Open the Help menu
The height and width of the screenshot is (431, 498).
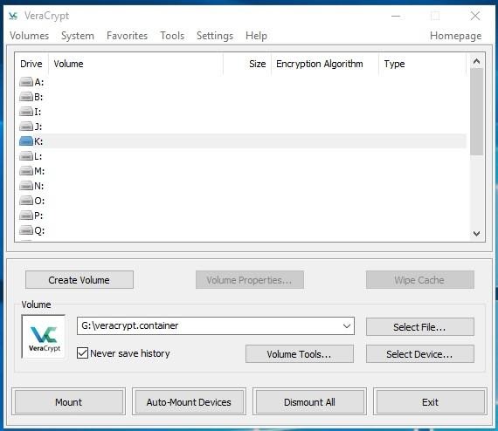click(256, 36)
